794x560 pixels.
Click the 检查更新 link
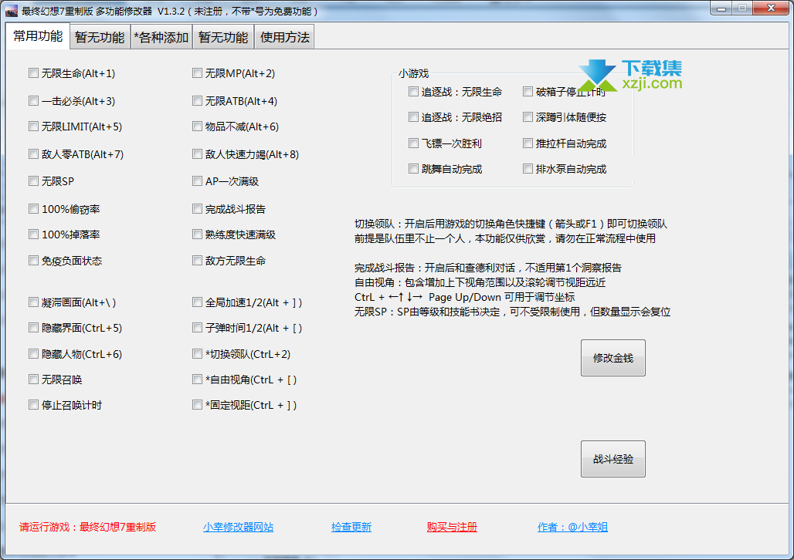pos(351,527)
